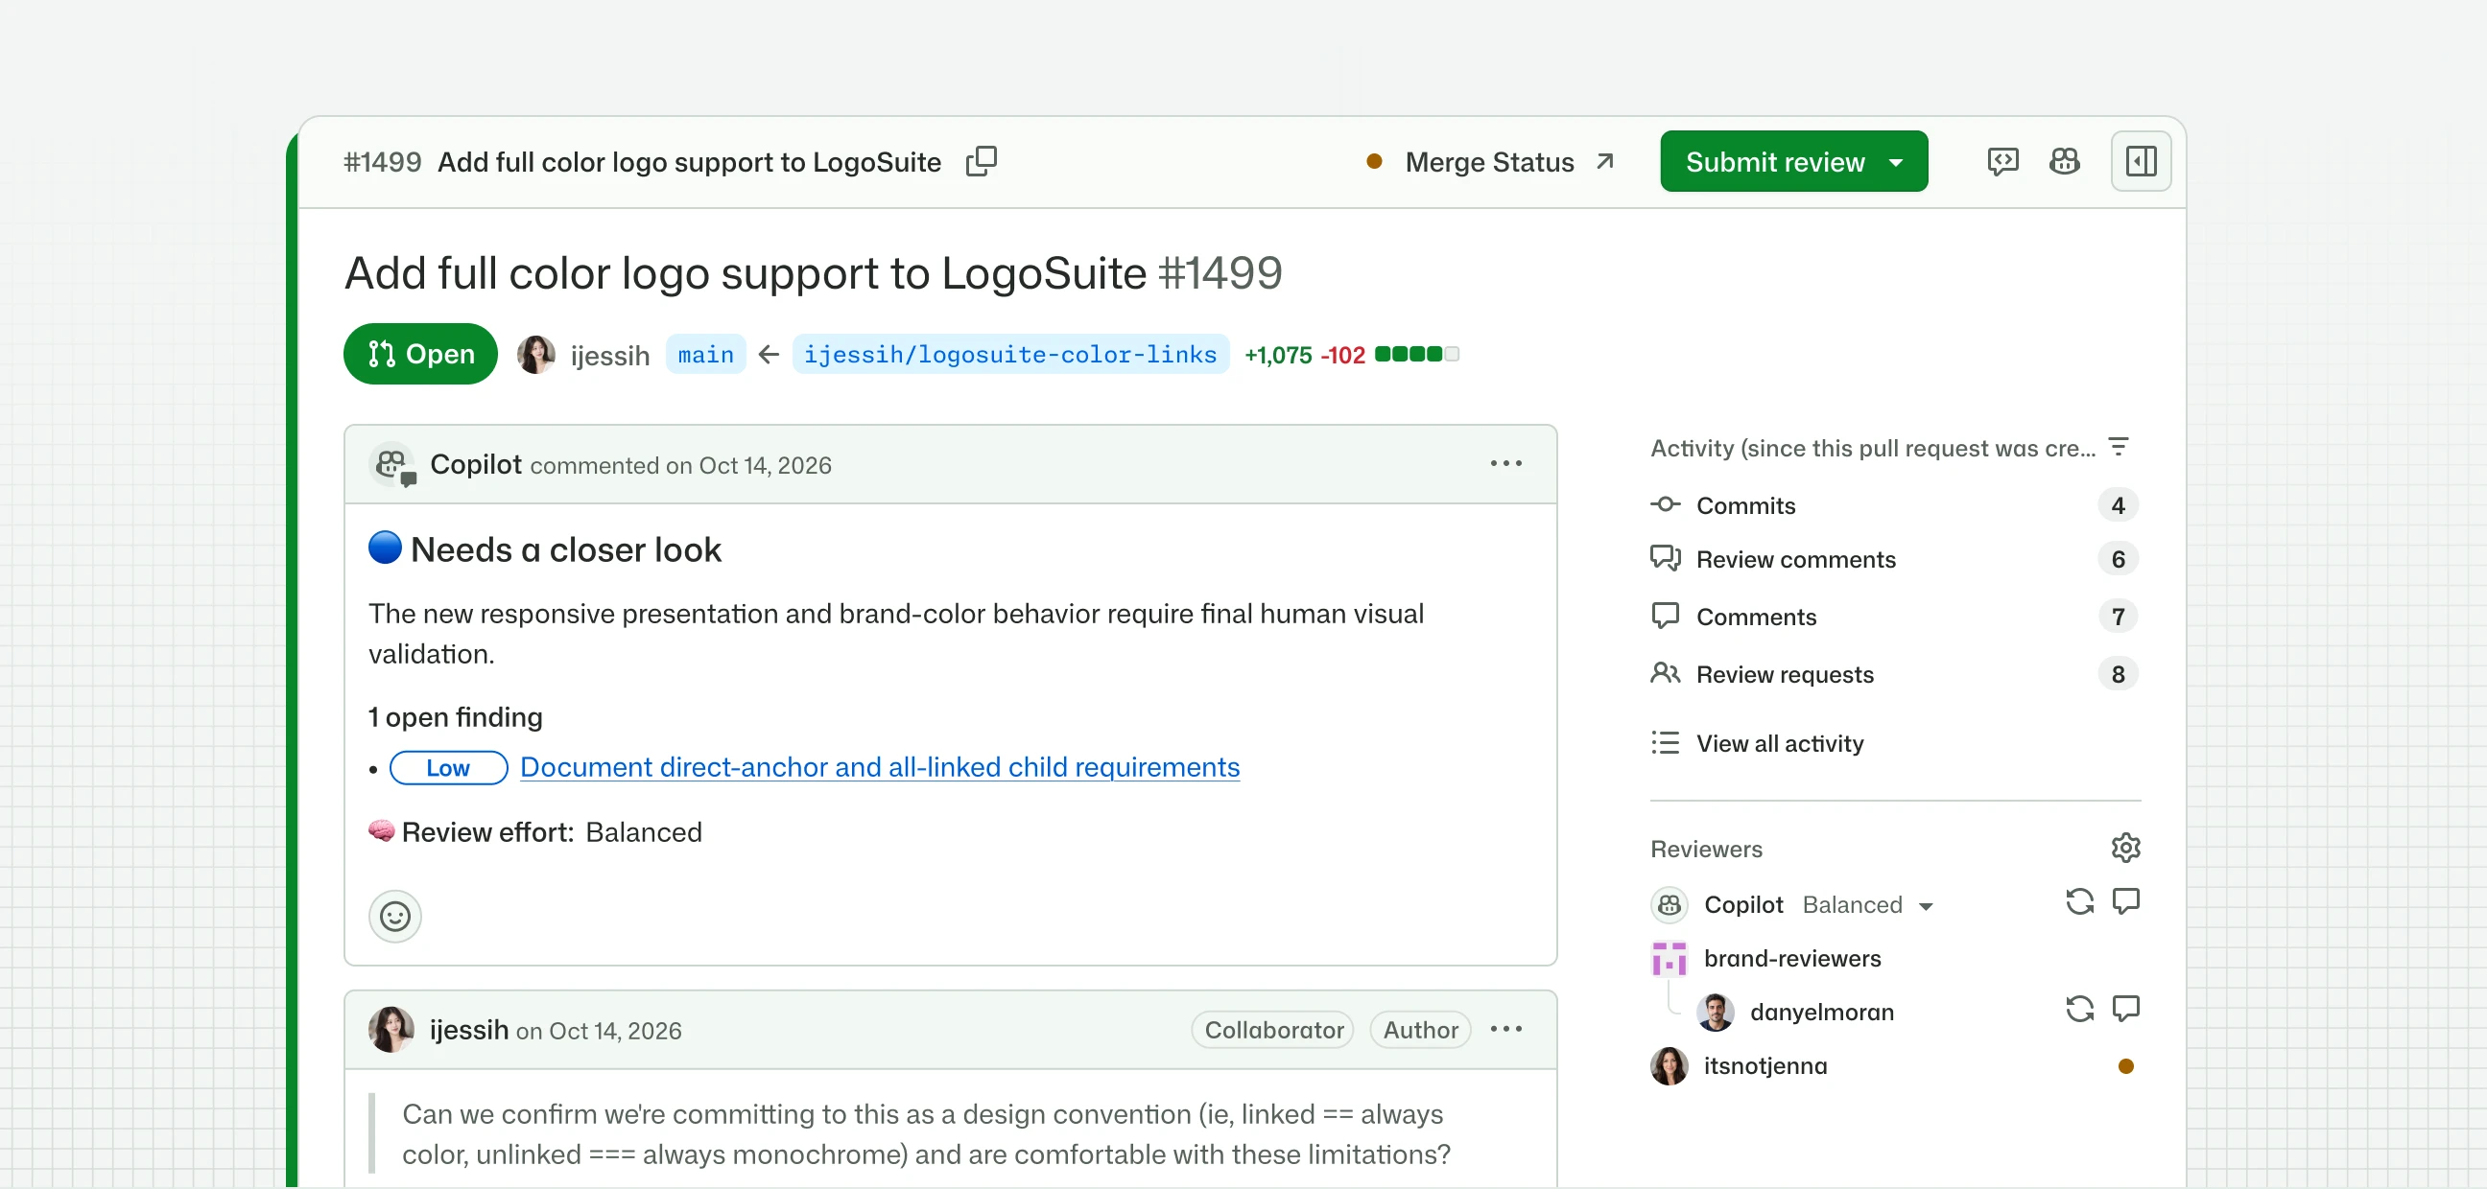2487x1189 pixels.
Task: Toggle the sidebar panel collapse icon
Action: coord(2141,161)
